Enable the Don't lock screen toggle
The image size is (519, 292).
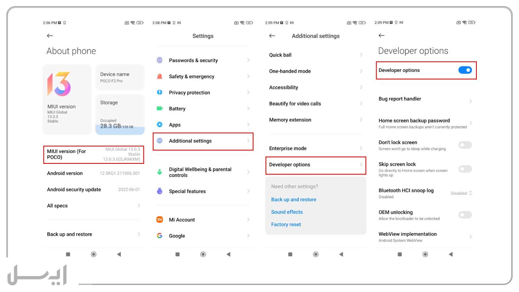click(465, 145)
